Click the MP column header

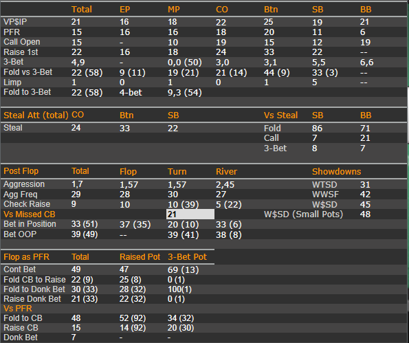[x=174, y=10]
